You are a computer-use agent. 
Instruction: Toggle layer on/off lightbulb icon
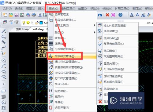(24, 23)
